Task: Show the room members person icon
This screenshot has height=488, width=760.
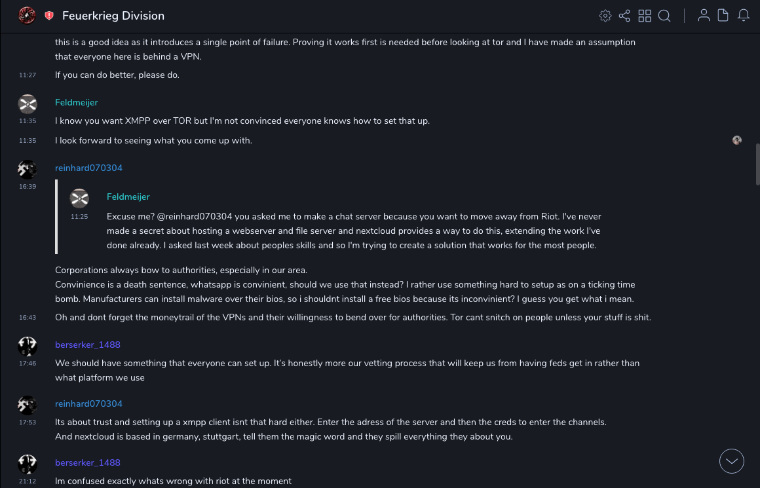Action: pos(704,16)
